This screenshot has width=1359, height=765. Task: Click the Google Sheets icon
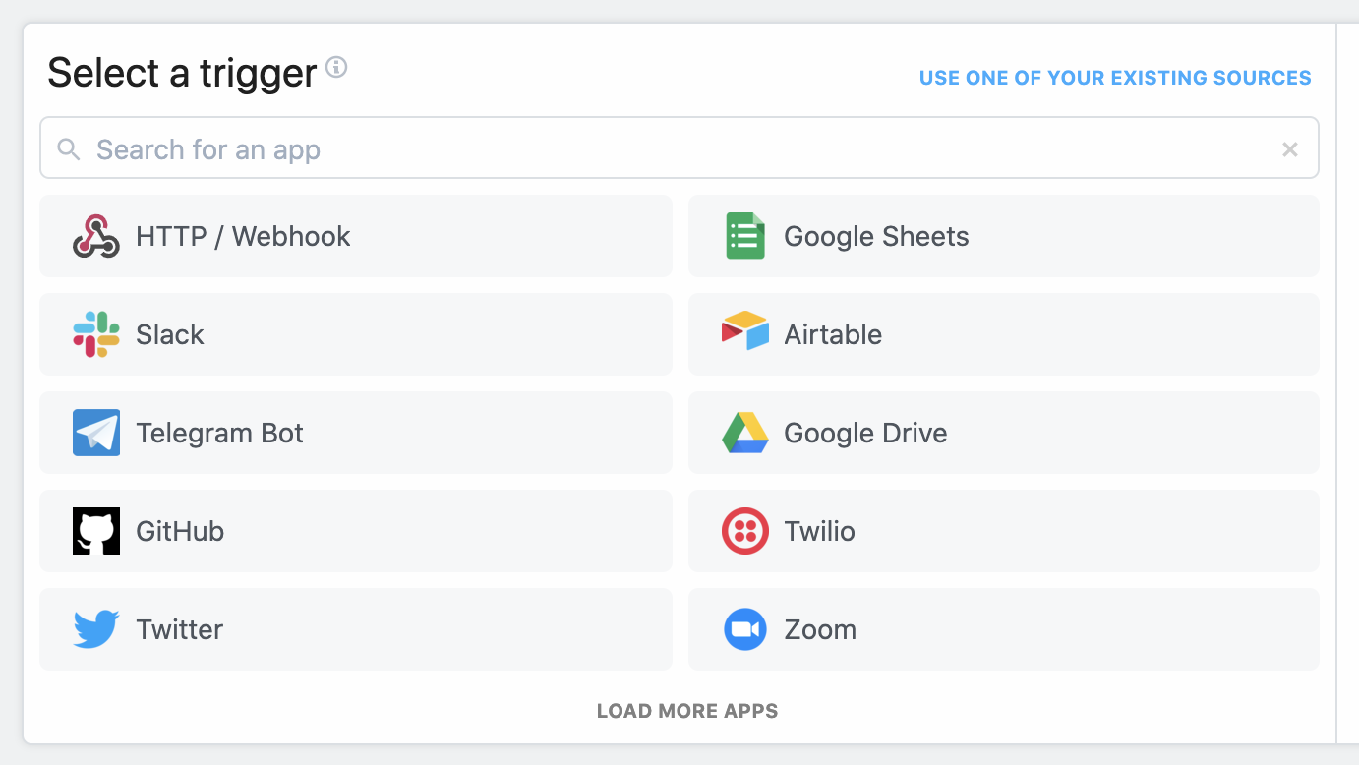744,236
